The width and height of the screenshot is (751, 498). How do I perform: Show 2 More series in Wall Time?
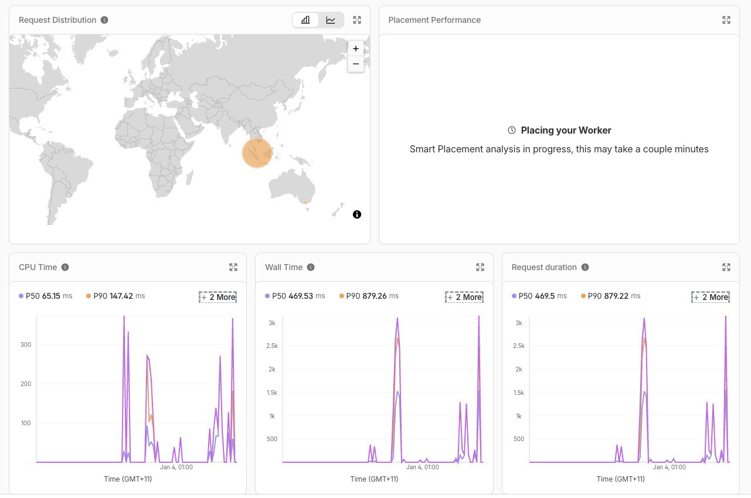pyautogui.click(x=464, y=297)
